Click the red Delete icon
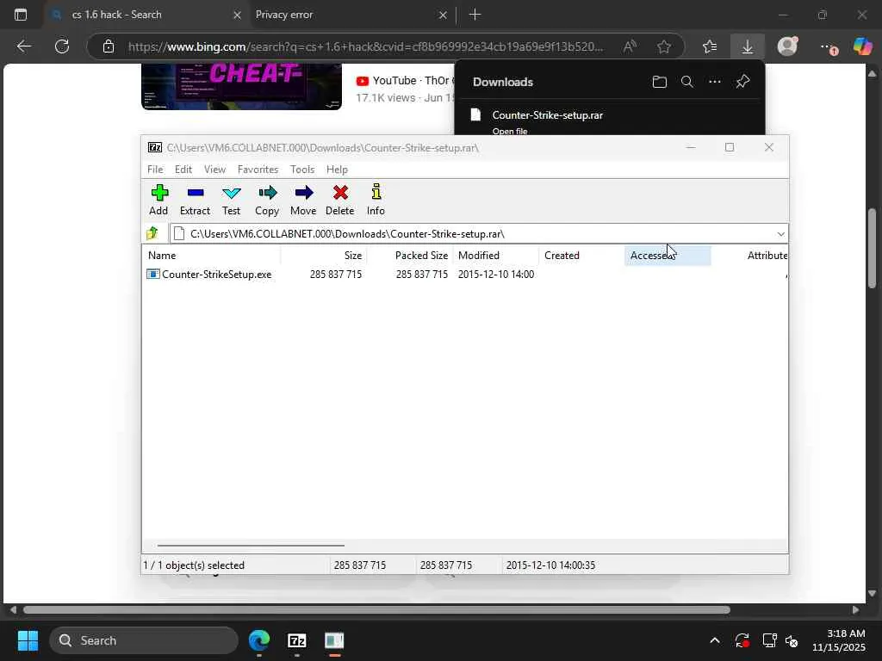 click(339, 194)
